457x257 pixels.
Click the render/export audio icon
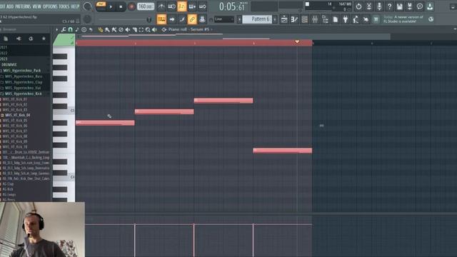point(409,6)
